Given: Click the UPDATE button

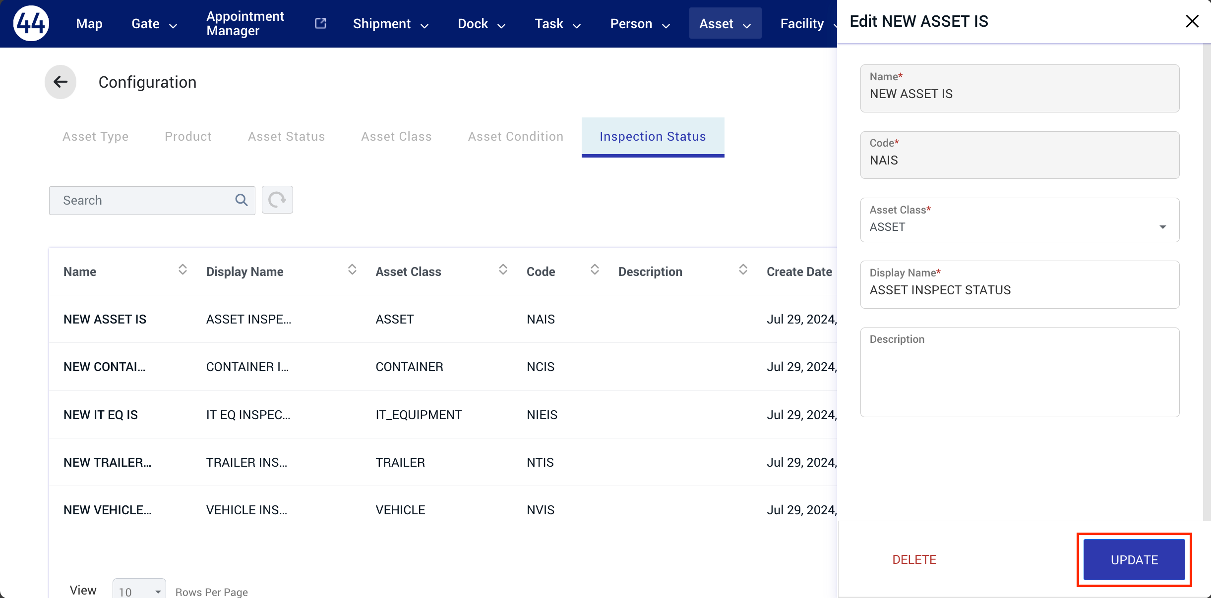Looking at the screenshot, I should click(x=1134, y=560).
